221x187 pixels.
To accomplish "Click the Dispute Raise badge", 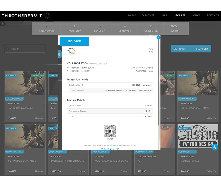I will click(38, 75).
